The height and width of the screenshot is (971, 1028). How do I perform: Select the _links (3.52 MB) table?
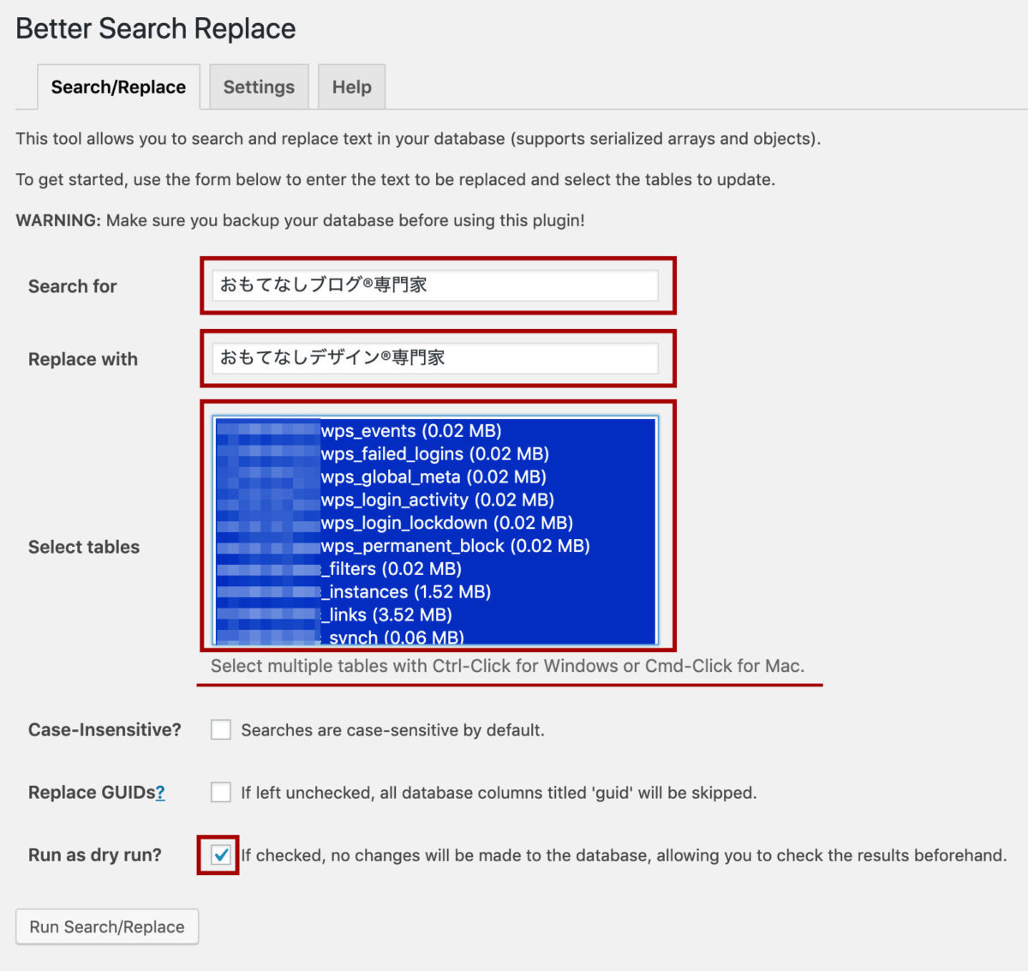tap(389, 615)
